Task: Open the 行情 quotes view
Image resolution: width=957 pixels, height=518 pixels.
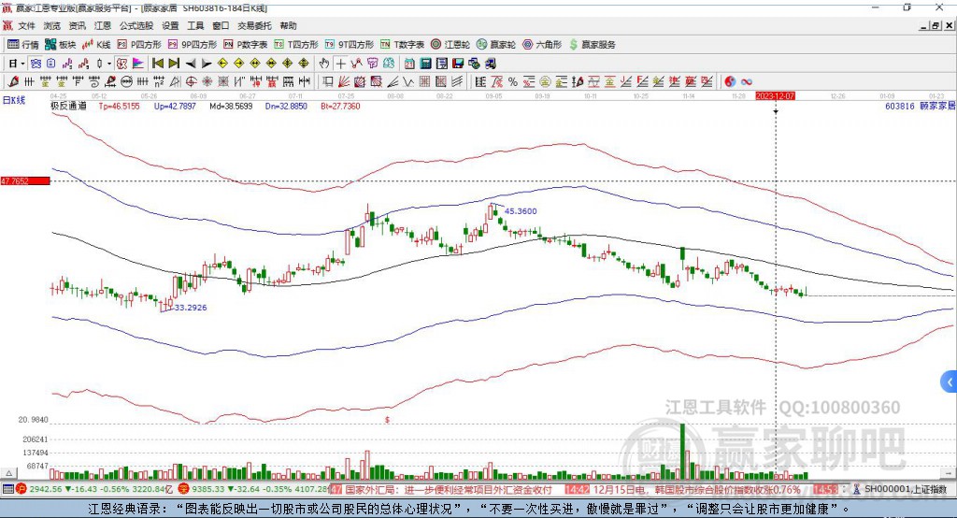Action: pos(23,45)
